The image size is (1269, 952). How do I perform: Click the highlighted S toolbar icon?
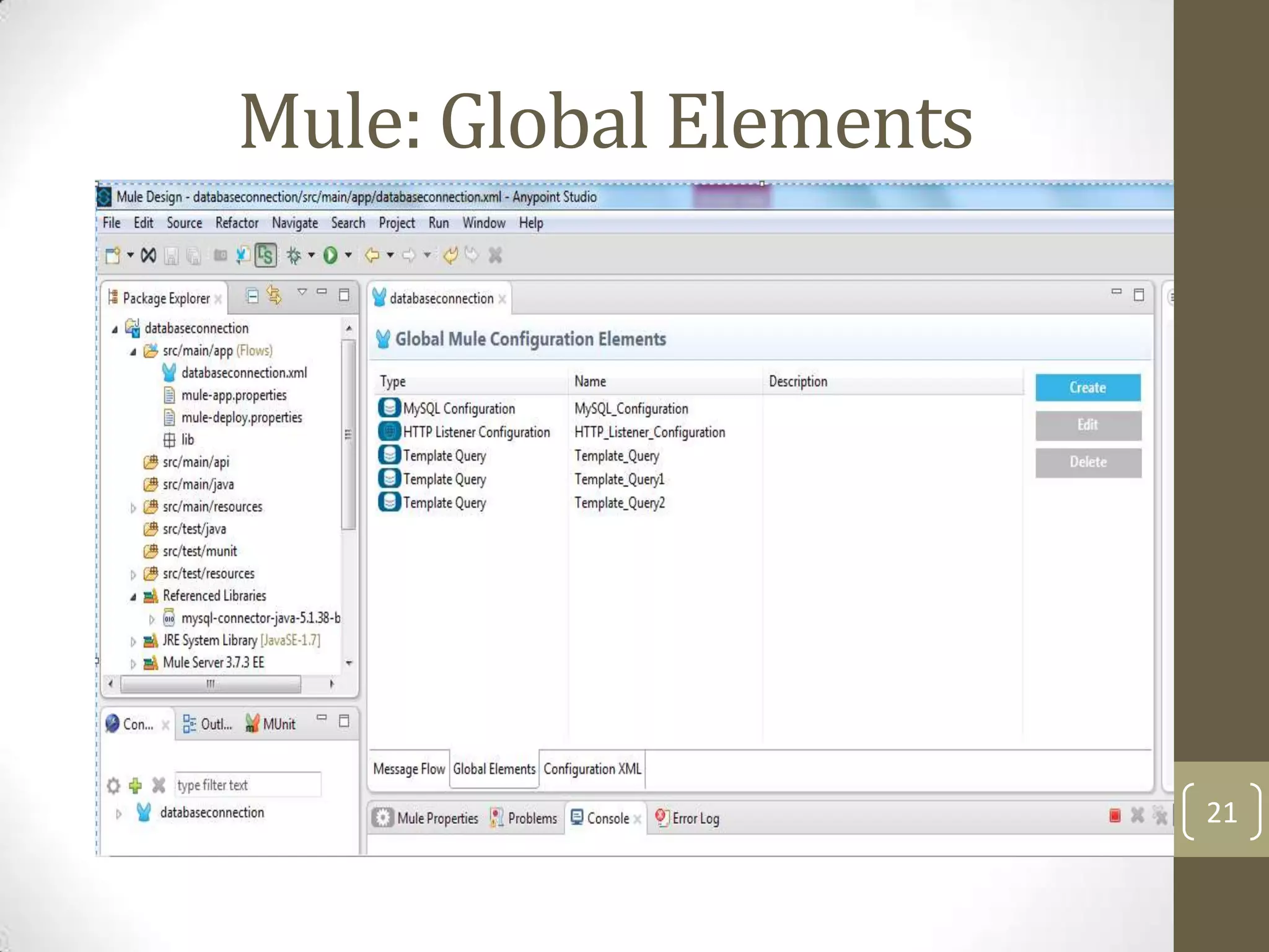(x=266, y=255)
